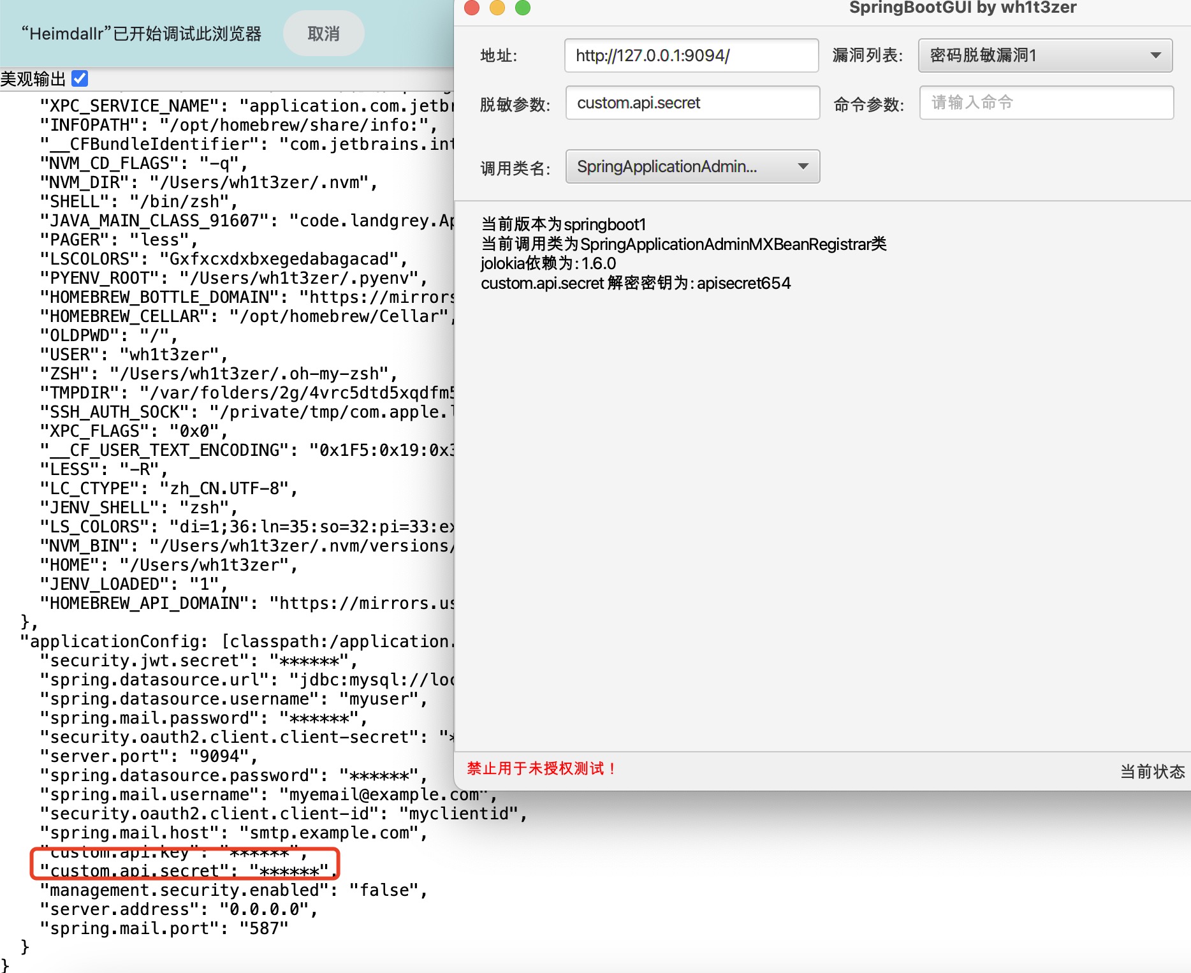The image size is (1191, 973).
Task: Edit the 地址 URL field
Action: [x=691, y=55]
